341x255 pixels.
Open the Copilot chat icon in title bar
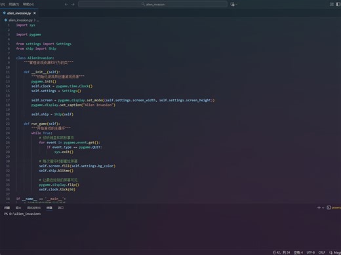click(232, 4)
